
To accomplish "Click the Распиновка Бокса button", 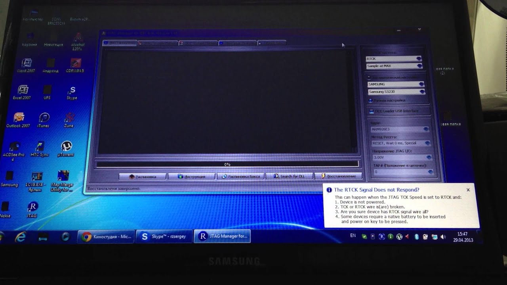I will tap(240, 177).
